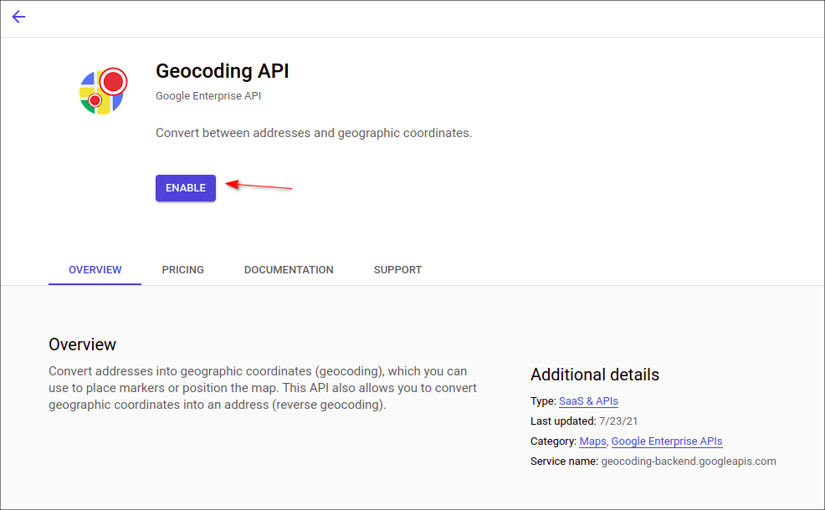The height and width of the screenshot is (510, 825).
Task: Click the Overview section heading
Action: [x=82, y=344]
